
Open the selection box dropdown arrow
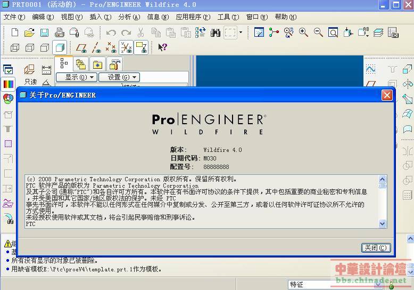pyautogui.click(x=241, y=33)
